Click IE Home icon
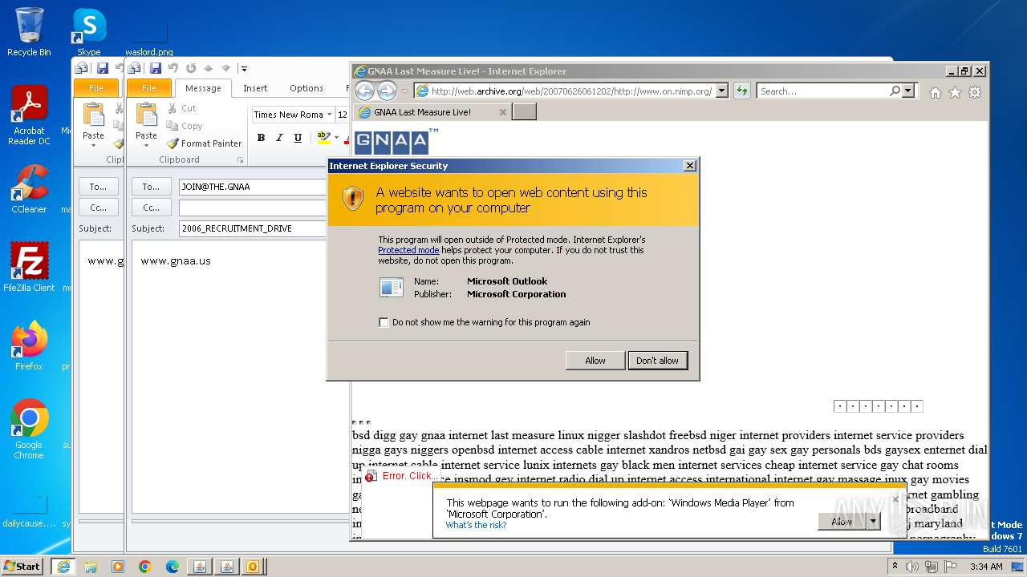1027x577 pixels. click(935, 92)
